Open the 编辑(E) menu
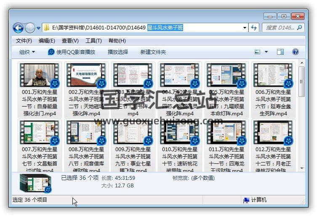The height and width of the screenshot is (216, 317). pos(47,41)
